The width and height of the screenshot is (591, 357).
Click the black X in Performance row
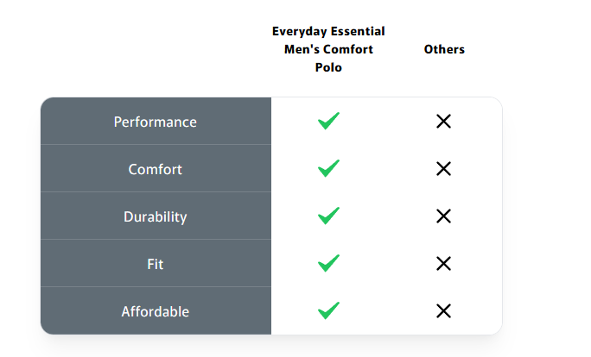(x=444, y=122)
